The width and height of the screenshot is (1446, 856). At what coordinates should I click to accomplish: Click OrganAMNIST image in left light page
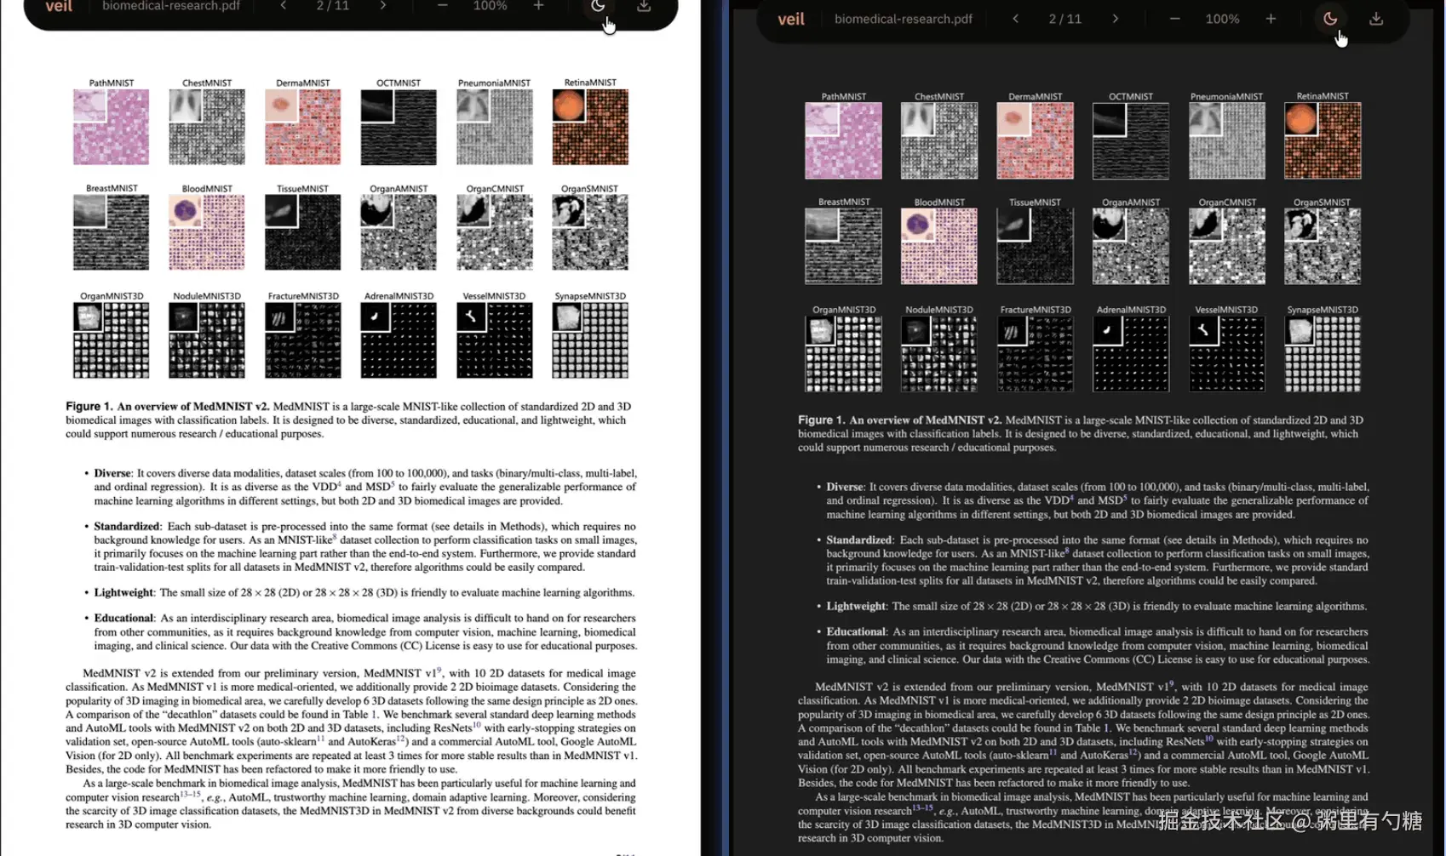[399, 232]
